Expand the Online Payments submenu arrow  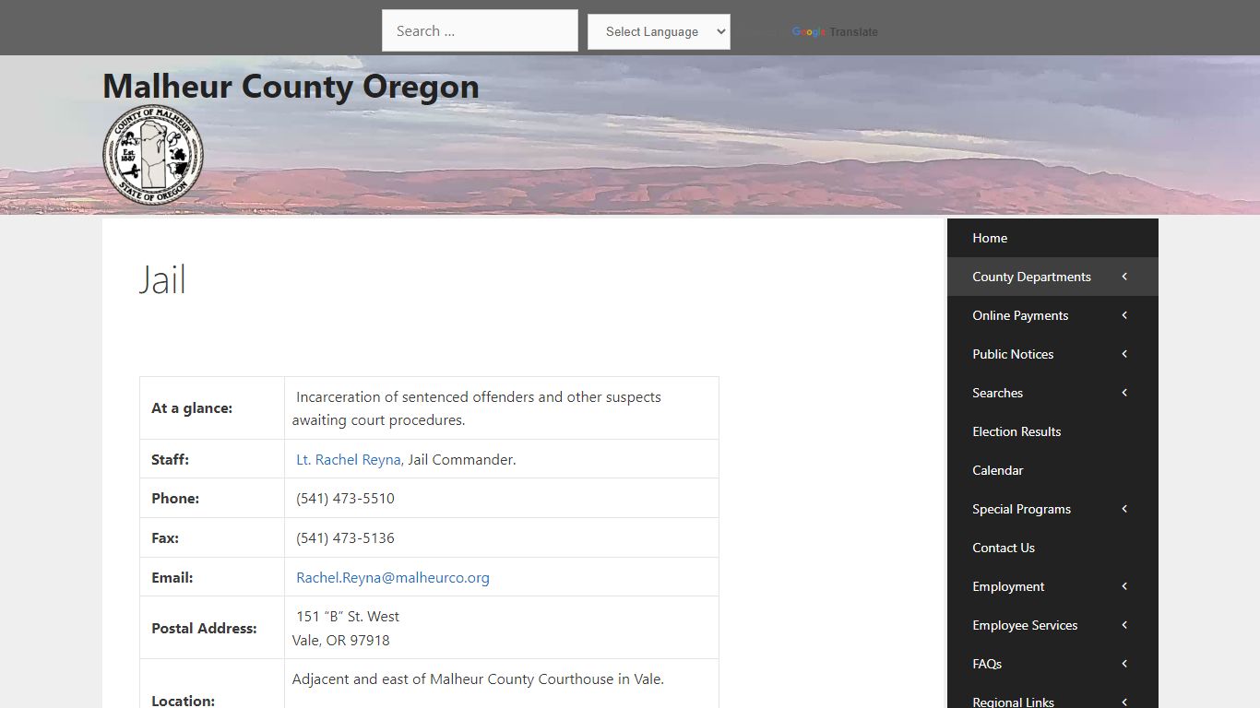coord(1124,315)
